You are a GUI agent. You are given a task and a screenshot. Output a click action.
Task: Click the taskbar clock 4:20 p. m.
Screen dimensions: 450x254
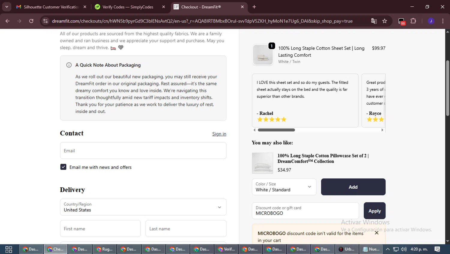tap(419, 249)
